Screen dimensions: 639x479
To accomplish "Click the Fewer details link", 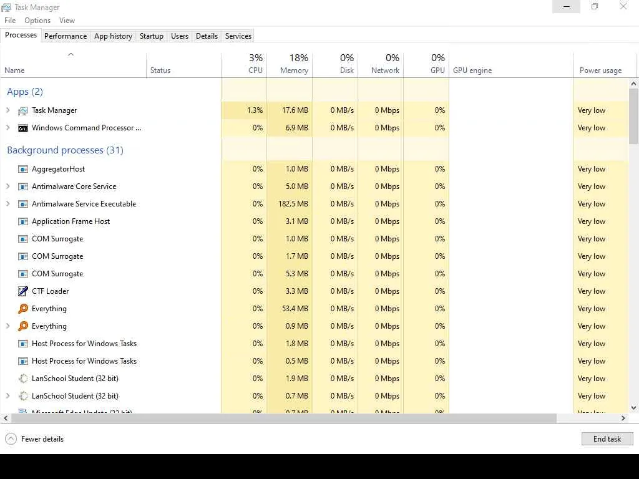I will coord(42,439).
